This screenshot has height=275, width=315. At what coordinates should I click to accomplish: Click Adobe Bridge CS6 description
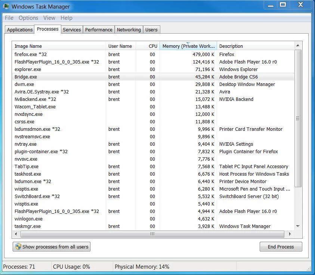pyautogui.click(x=238, y=77)
